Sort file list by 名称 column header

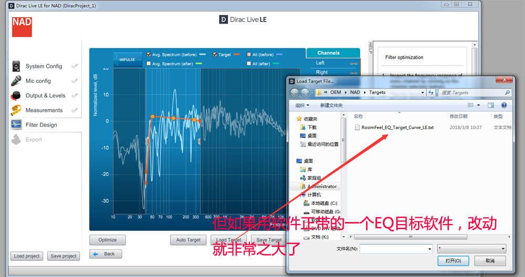click(358, 116)
